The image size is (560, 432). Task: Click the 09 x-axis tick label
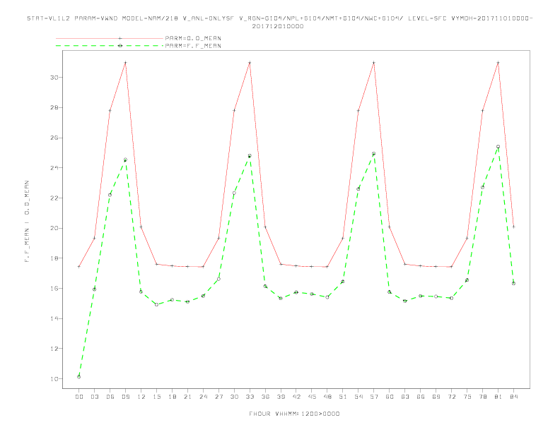click(125, 397)
